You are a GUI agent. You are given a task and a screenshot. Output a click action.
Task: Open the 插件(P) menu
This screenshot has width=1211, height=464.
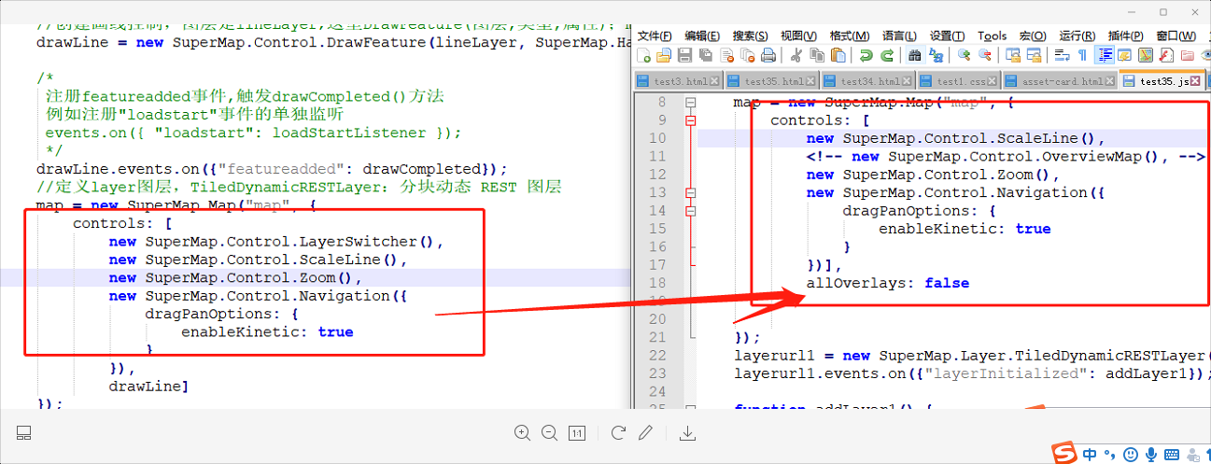point(1125,35)
